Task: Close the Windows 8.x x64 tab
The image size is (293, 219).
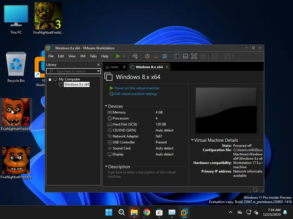Action: (x=167, y=67)
